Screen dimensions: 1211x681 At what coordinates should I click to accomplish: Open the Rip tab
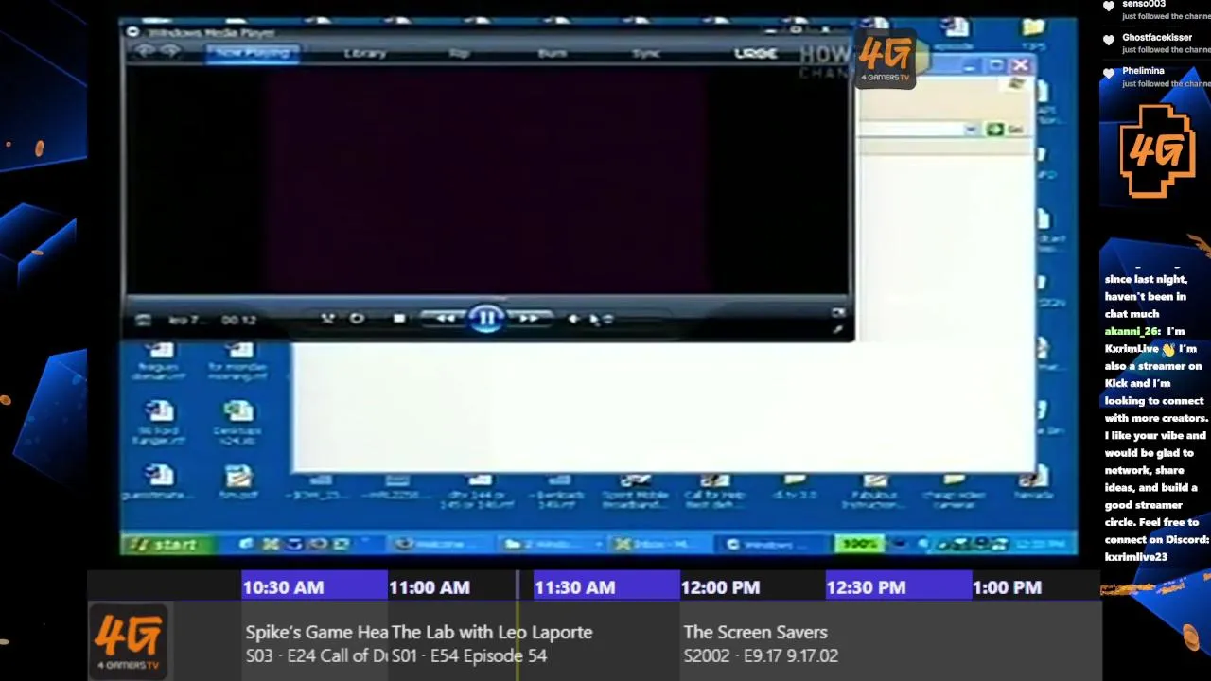click(x=460, y=53)
